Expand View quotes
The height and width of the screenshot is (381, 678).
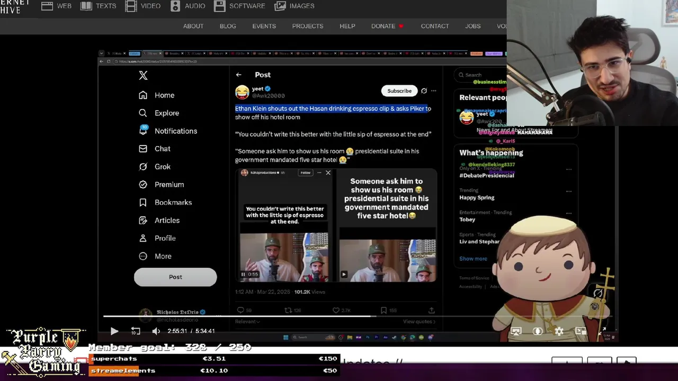click(419, 321)
